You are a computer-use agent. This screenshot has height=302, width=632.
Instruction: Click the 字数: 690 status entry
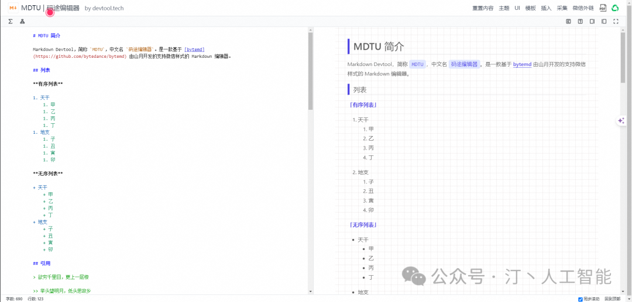14,299
